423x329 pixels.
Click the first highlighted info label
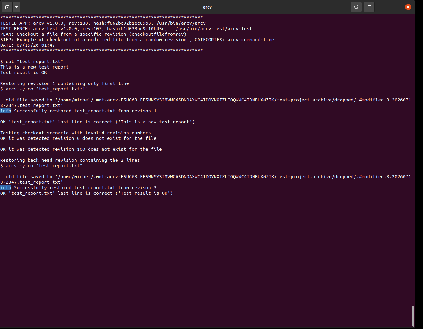(6, 111)
